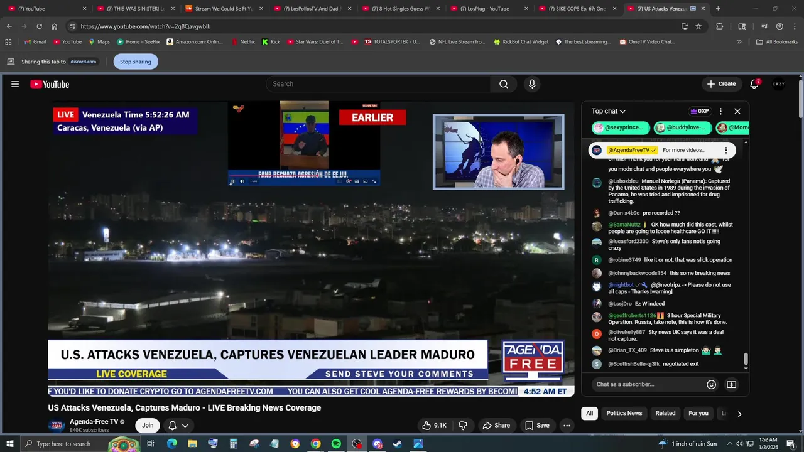Open Task View on taskbar
804x452 pixels.
click(x=151, y=444)
